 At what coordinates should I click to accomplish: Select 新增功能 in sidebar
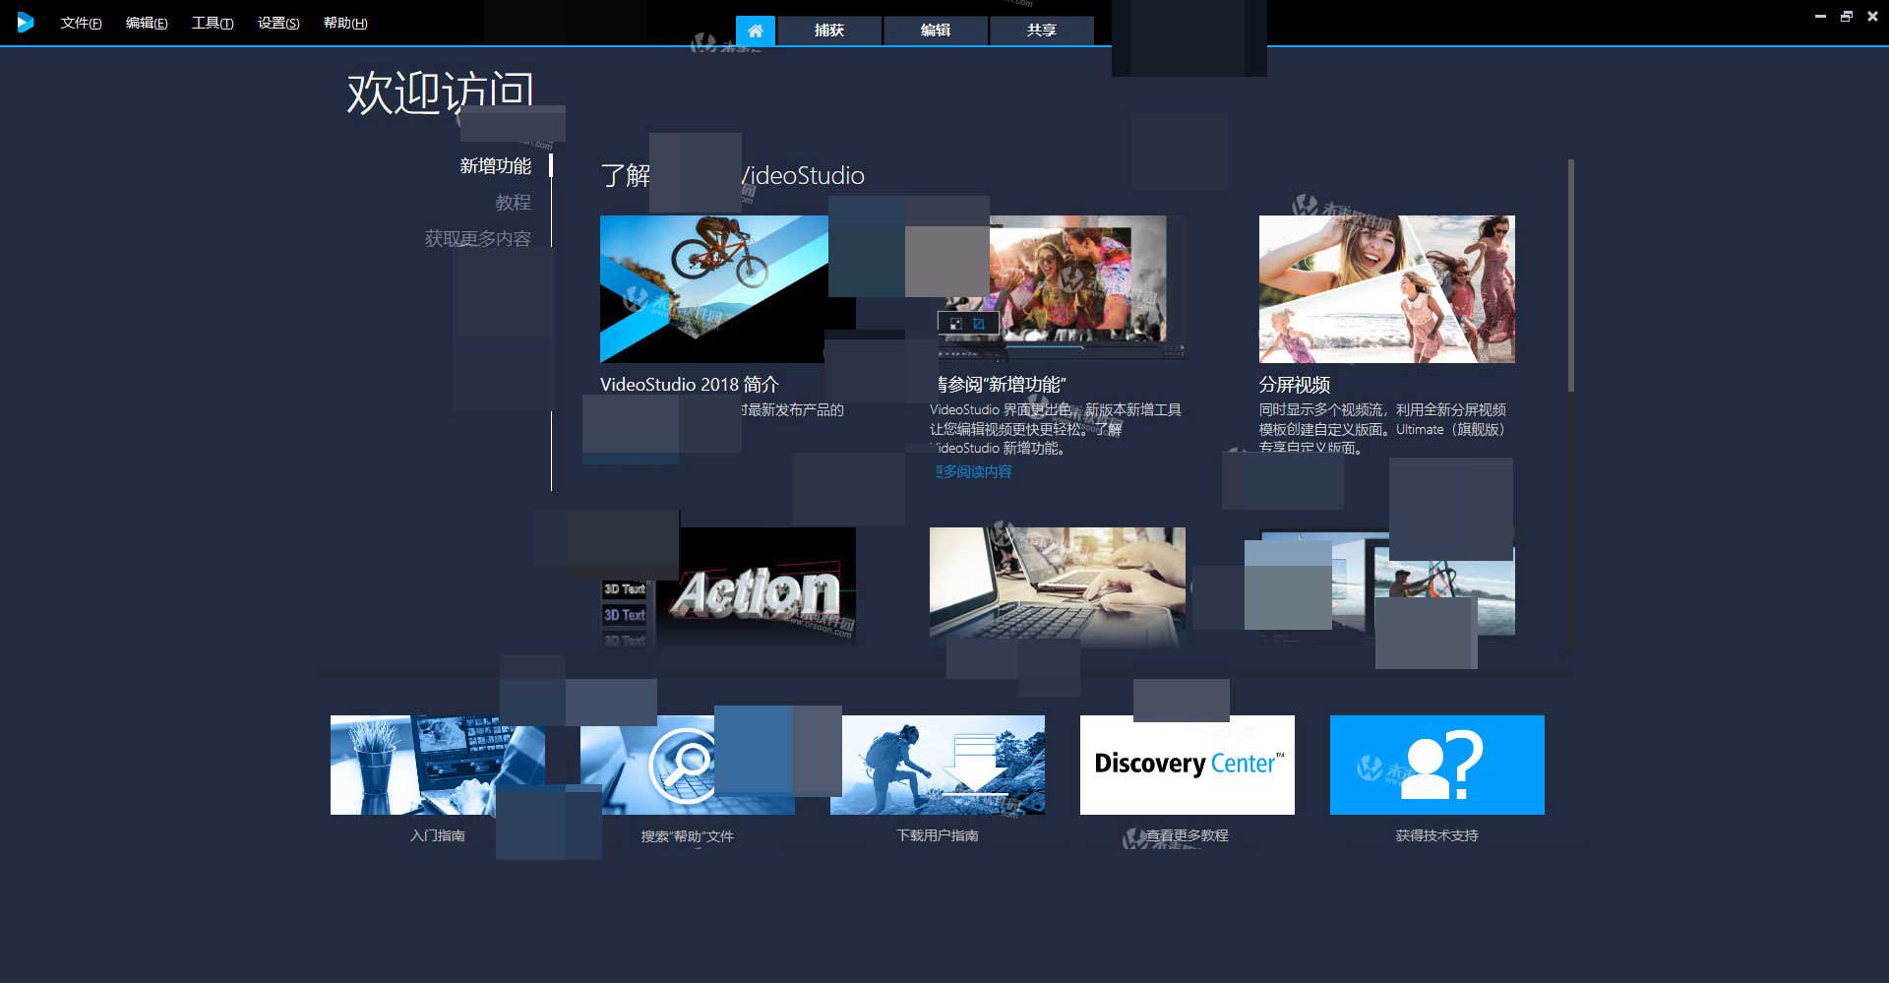(496, 165)
